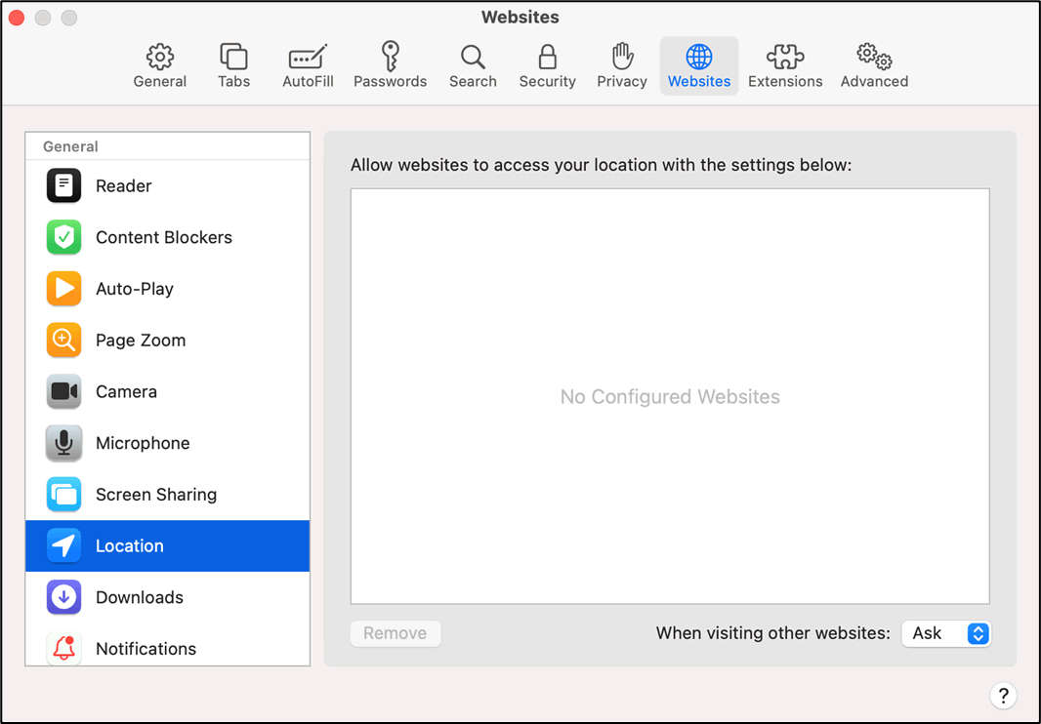Image resolution: width=1041 pixels, height=724 pixels.
Task: Open the Security padlock icon
Action: (x=548, y=57)
